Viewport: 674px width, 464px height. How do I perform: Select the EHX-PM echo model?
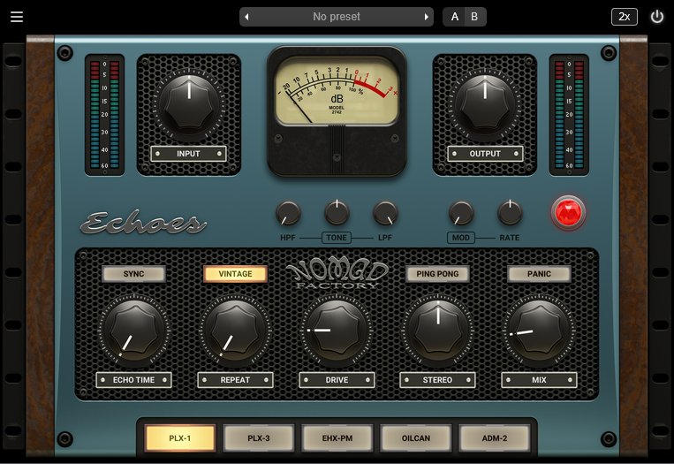pos(337,438)
